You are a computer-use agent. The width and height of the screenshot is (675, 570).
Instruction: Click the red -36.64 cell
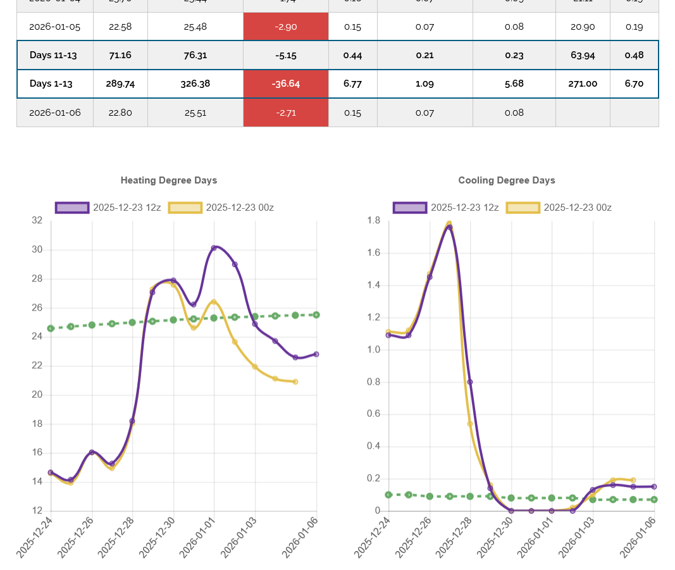pos(286,84)
